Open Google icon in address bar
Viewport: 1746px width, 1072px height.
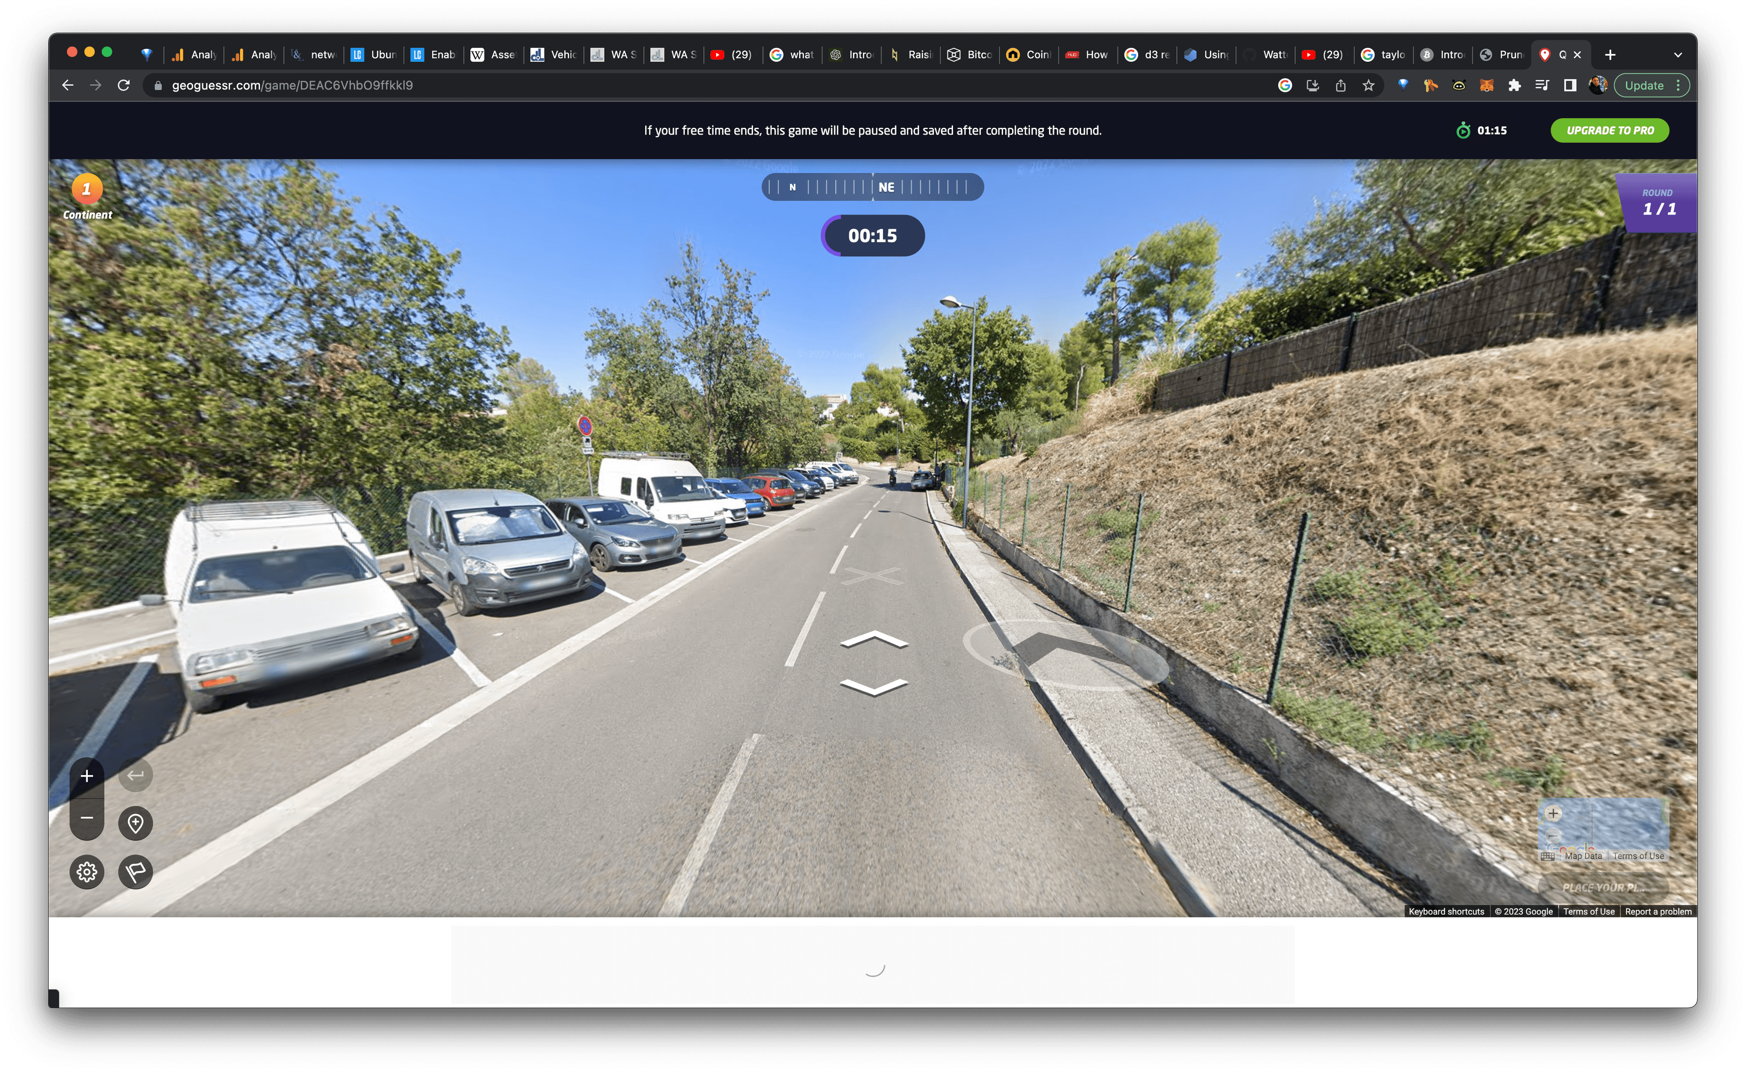click(1284, 85)
